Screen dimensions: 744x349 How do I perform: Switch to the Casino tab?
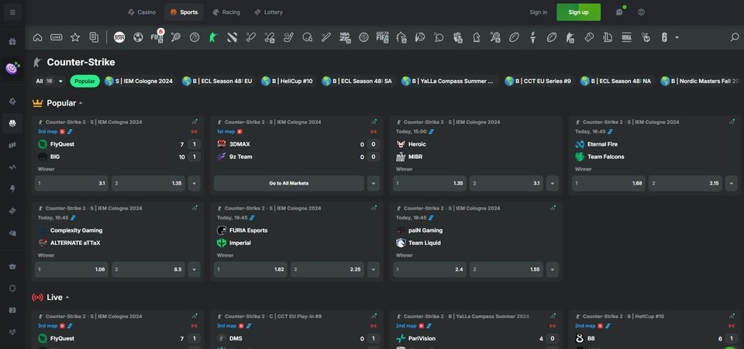click(x=142, y=12)
